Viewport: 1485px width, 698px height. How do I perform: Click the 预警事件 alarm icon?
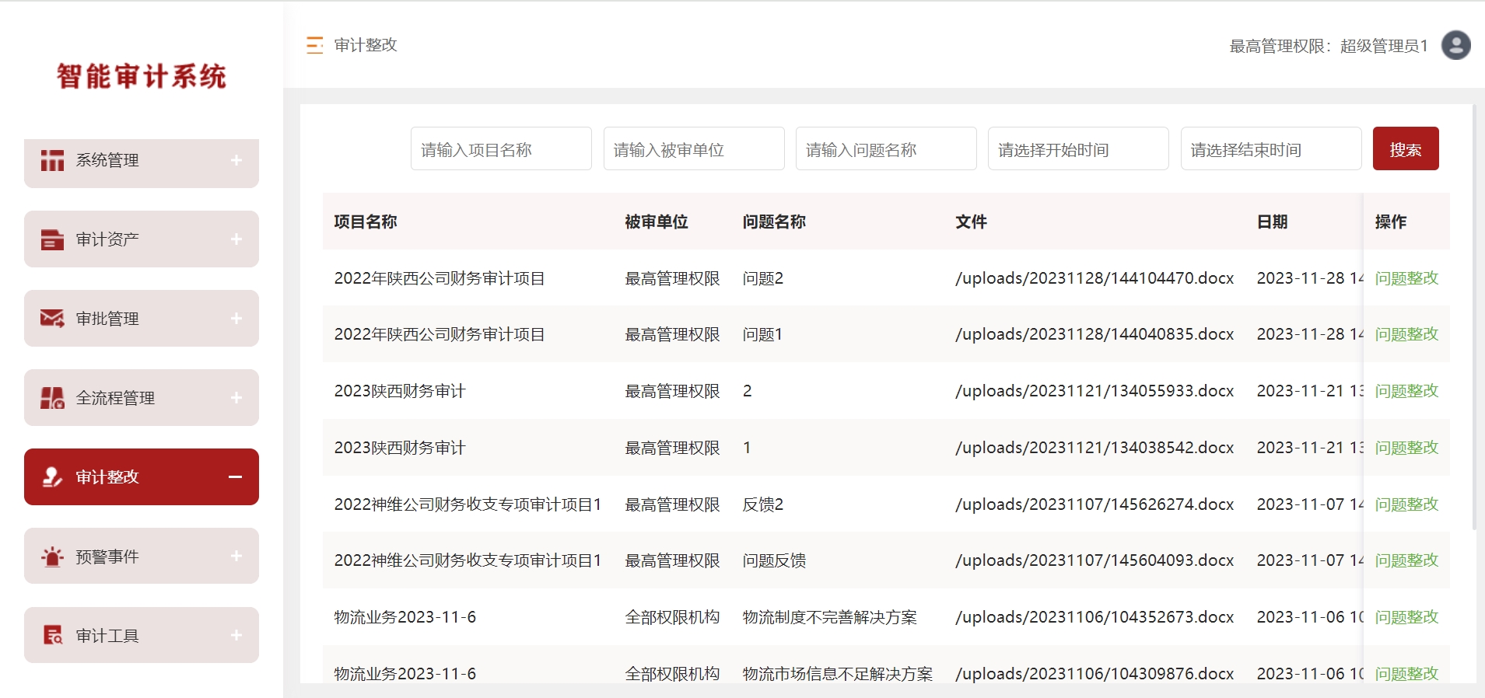tap(52, 557)
